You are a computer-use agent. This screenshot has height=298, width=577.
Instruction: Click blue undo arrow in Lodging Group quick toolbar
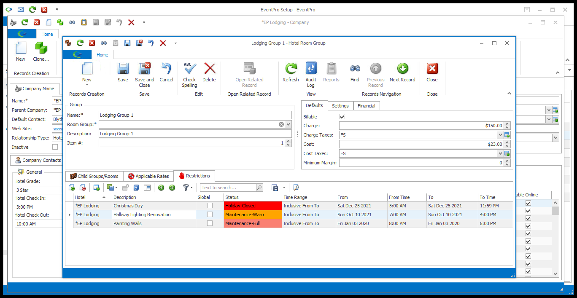pyautogui.click(x=151, y=43)
